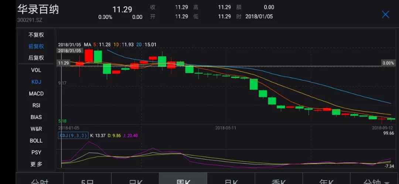Show the VOL indicator
The height and width of the screenshot is (184, 399).
click(36, 70)
